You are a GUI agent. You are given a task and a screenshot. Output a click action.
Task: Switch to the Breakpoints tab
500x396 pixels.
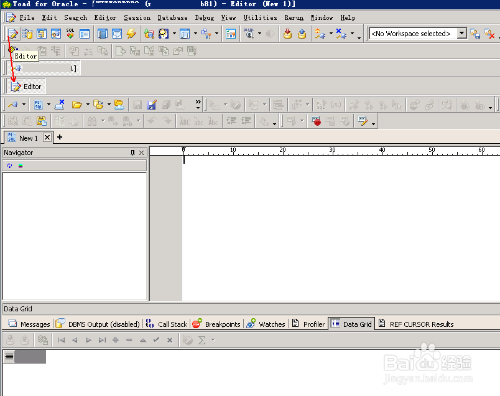coord(216,324)
